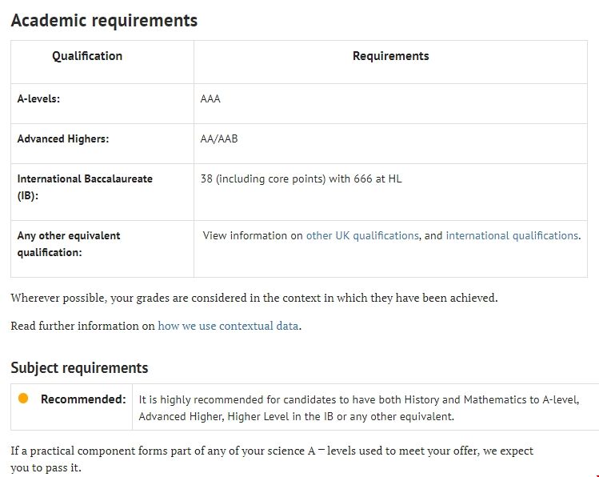Click the AAA requirement cell
This screenshot has height=477, width=599.
click(210, 99)
